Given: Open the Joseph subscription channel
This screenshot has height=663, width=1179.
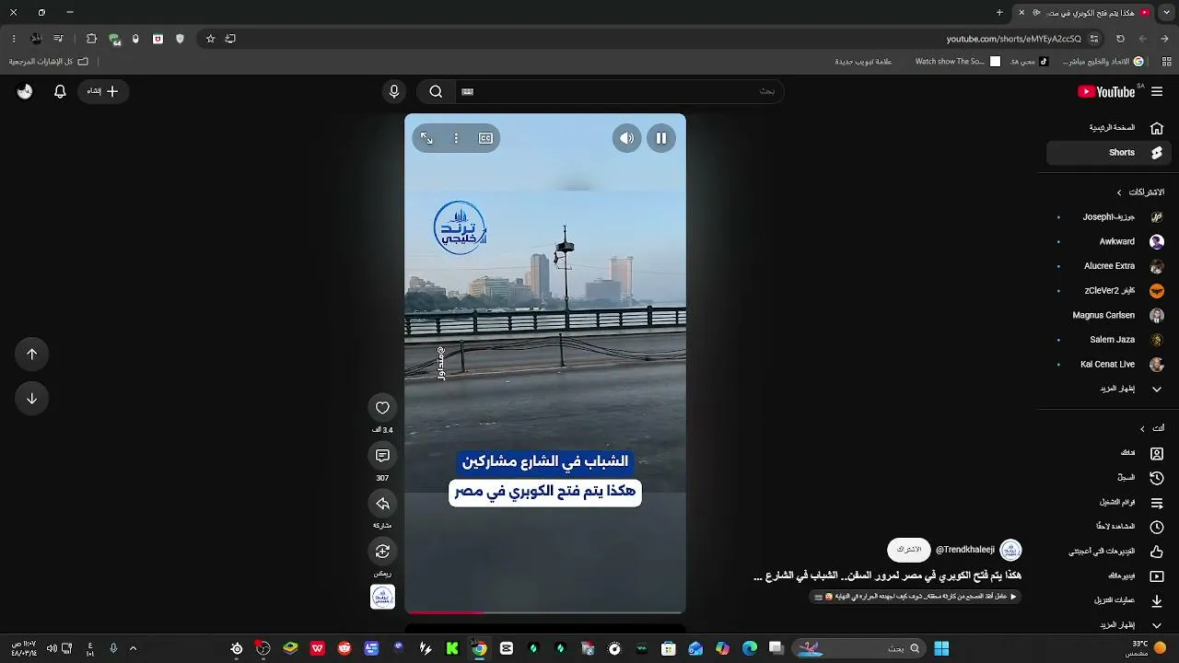Looking at the screenshot, I should click(1109, 217).
